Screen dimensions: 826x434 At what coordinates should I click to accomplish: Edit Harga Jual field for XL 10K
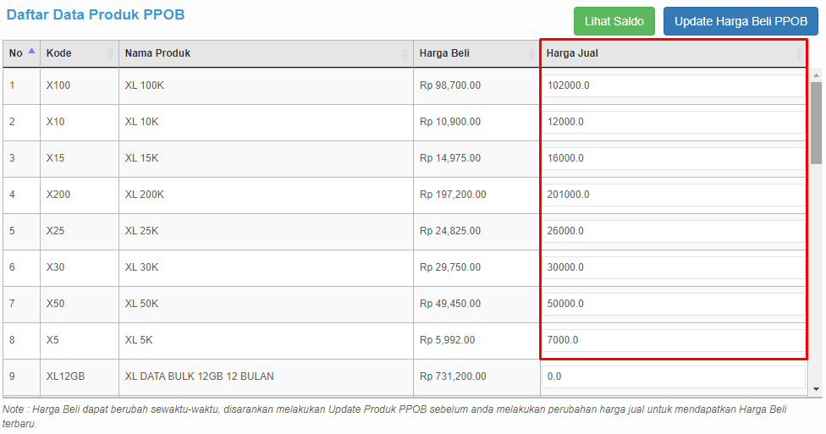tap(674, 122)
